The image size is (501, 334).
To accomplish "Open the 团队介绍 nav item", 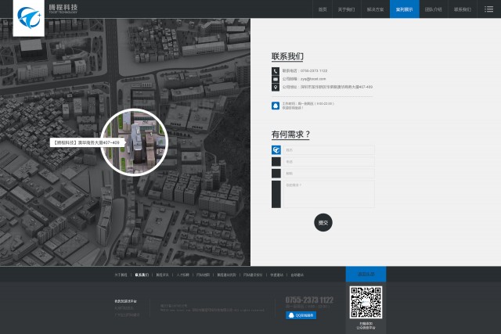I will coord(434,9).
